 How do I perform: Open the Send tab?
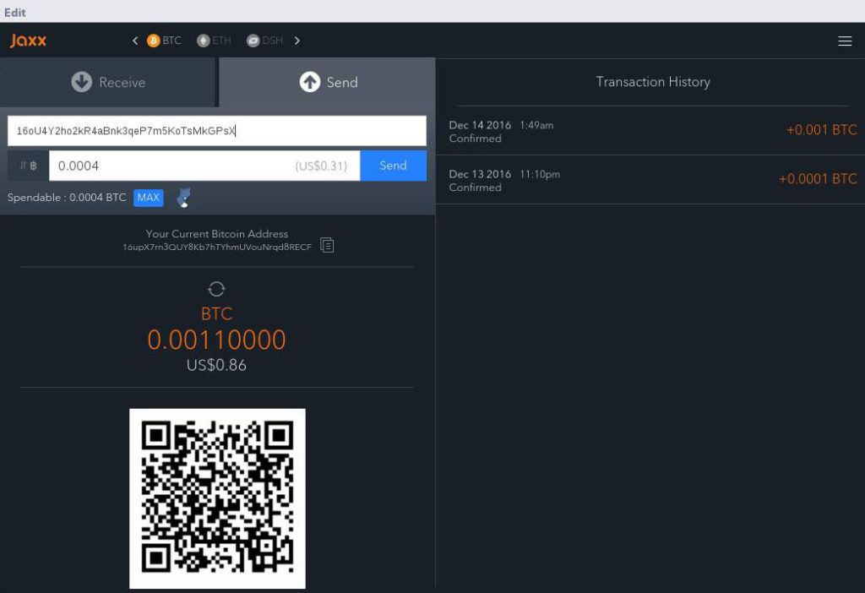tap(328, 82)
